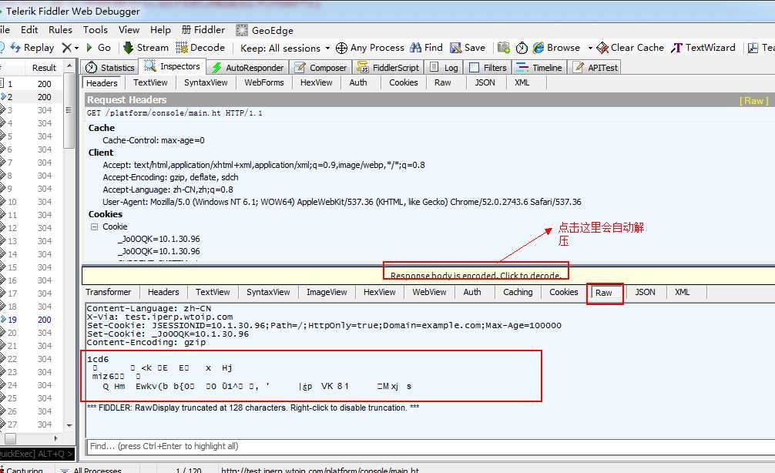
Task: Click the Replay toolbar icon
Action: [16, 48]
